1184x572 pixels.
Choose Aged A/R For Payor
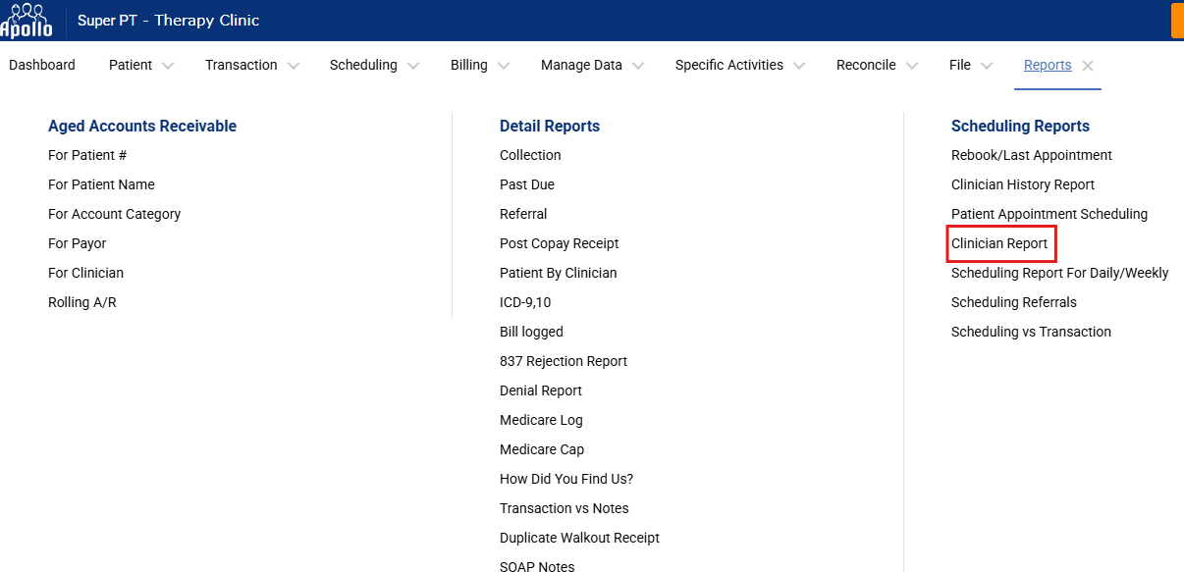(x=77, y=243)
